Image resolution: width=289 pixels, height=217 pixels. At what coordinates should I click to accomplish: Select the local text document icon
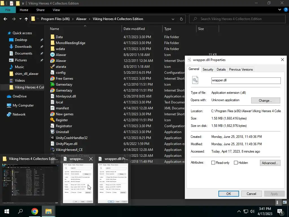click(52, 102)
